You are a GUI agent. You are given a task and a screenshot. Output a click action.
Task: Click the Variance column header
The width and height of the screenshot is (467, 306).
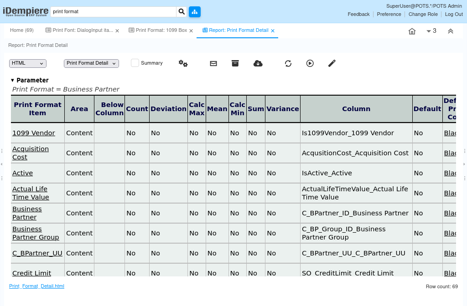[x=283, y=109]
